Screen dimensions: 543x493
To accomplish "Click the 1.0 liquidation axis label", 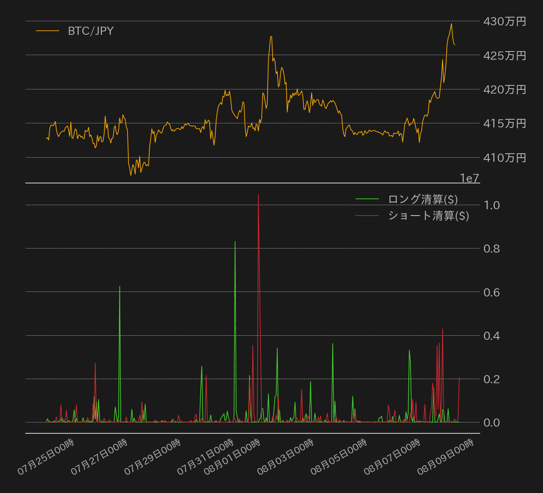I will tap(492, 205).
